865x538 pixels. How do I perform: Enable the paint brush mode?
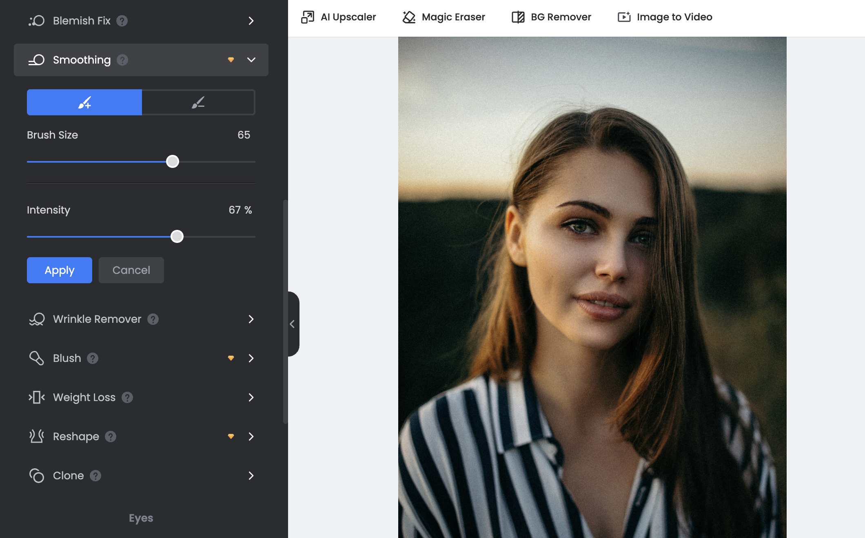click(x=84, y=102)
